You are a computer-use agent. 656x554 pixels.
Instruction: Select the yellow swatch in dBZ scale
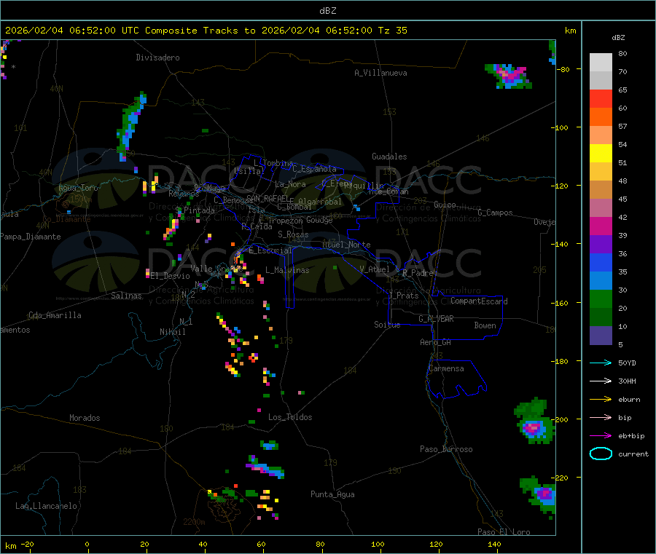point(601,154)
